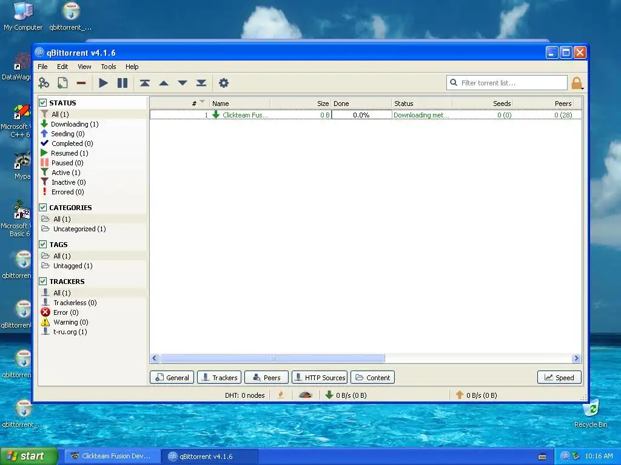
Task: Switch to the Trackers tab
Action: (x=219, y=377)
